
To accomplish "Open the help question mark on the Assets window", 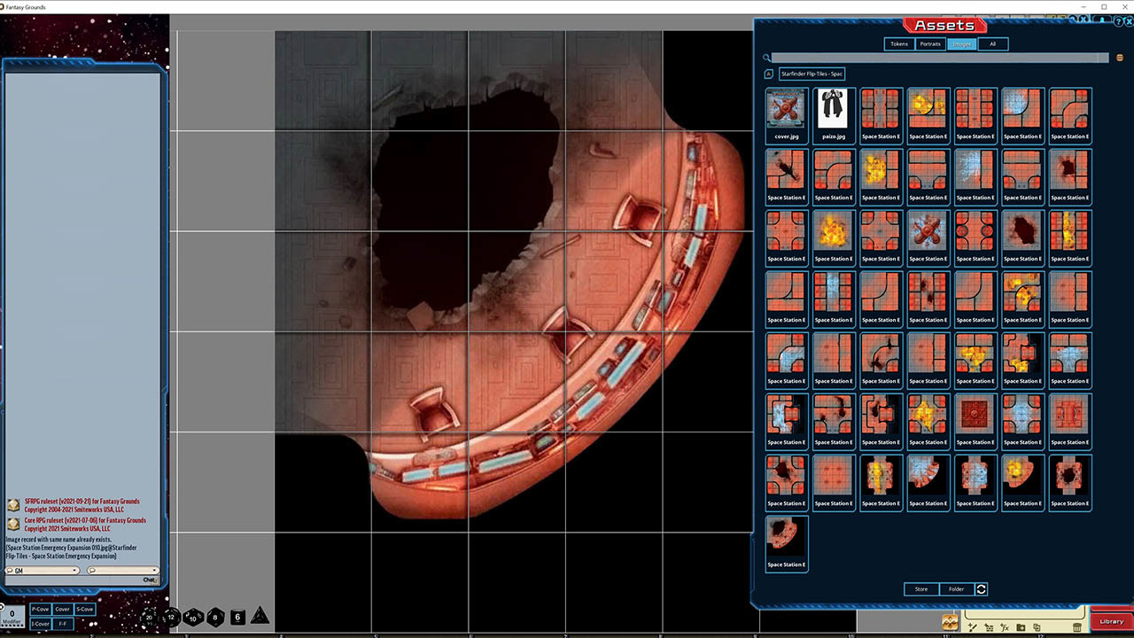I will 1118,21.
